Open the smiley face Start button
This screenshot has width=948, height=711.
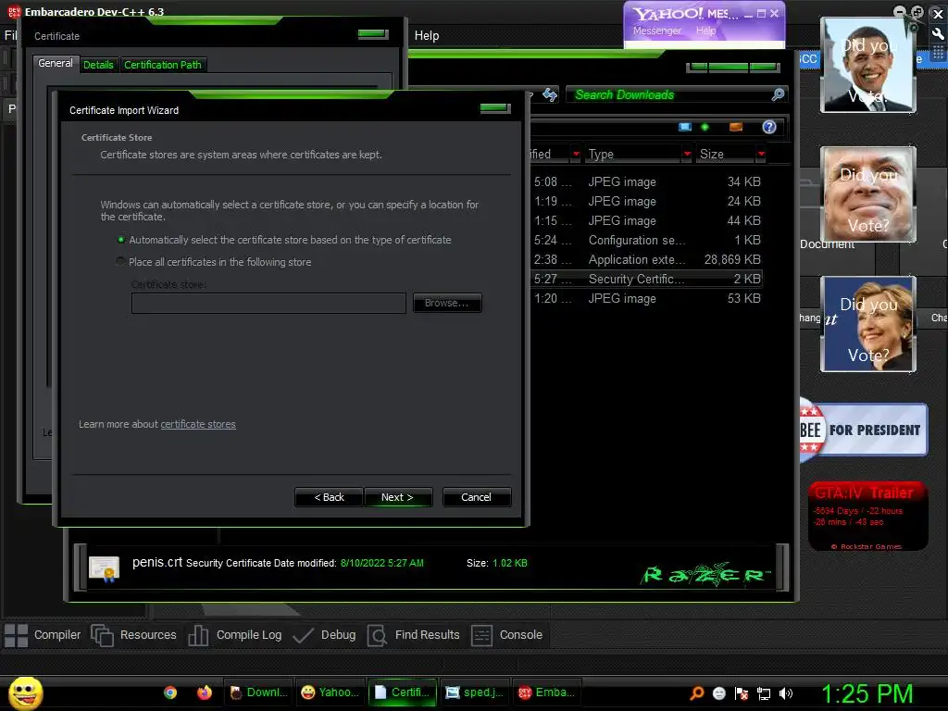point(25,692)
